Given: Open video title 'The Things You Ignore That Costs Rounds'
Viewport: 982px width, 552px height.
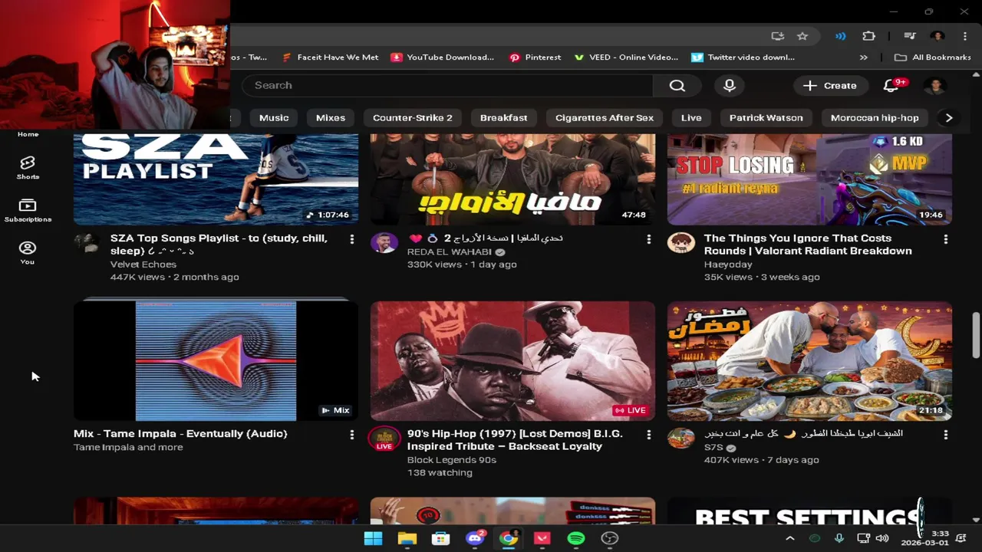Looking at the screenshot, I should 808,245.
